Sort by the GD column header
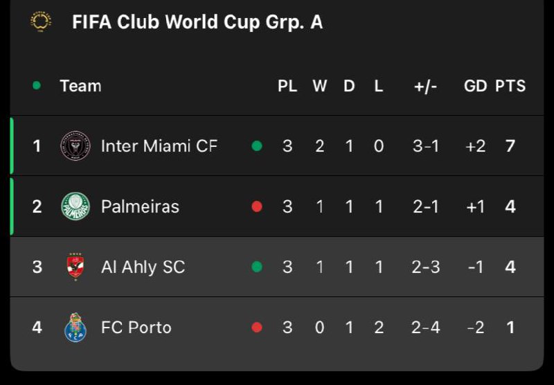Image resolution: width=554 pixels, height=385 pixels. pos(475,86)
